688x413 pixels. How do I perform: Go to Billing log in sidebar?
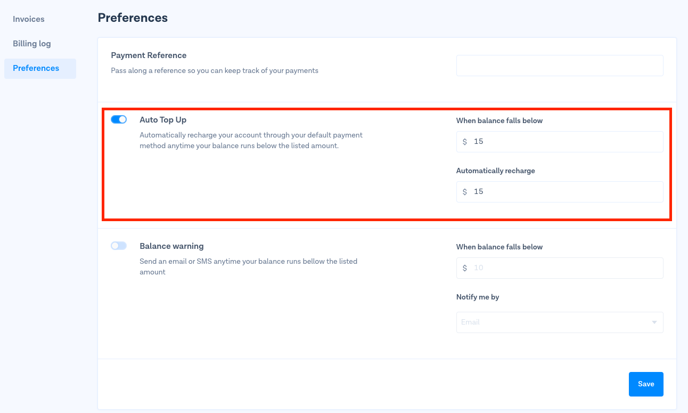(32, 44)
